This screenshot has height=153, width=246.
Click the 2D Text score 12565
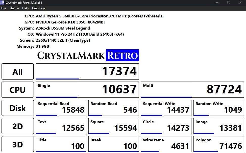pyautogui.click(x=61, y=126)
